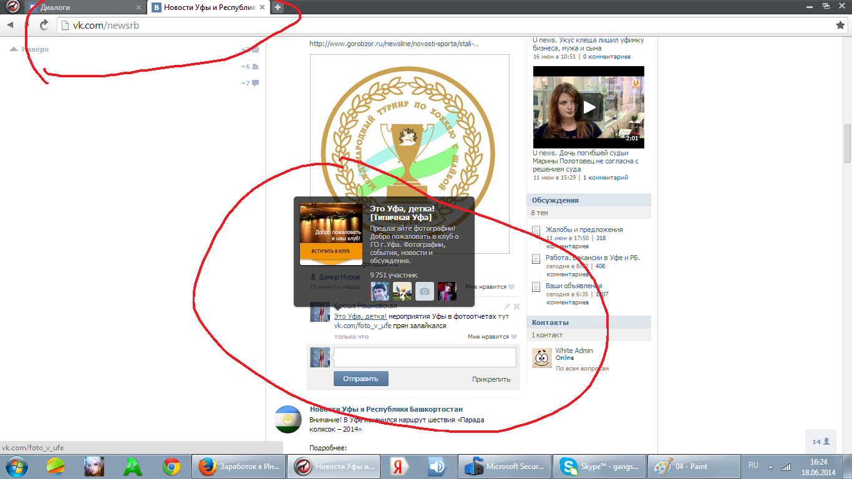This screenshot has height=479, width=852.
Task: Open Дамир Нуров's profile link
Action: pyautogui.click(x=339, y=277)
